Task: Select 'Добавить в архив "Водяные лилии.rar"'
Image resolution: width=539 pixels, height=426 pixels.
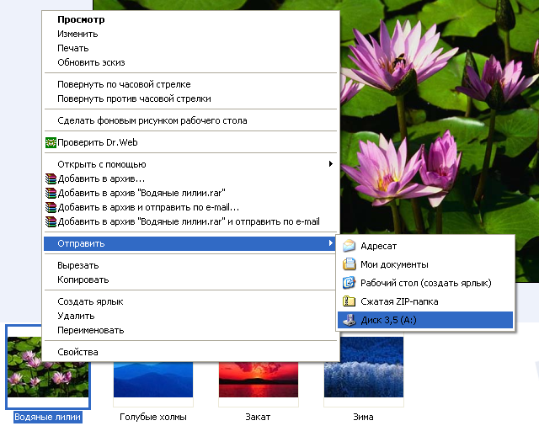Action: point(190,193)
